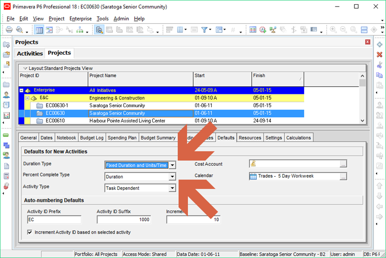The width and height of the screenshot is (386, 258).
Task: Open the Resource Assignments icon in left sidebar
Action: 6,155
